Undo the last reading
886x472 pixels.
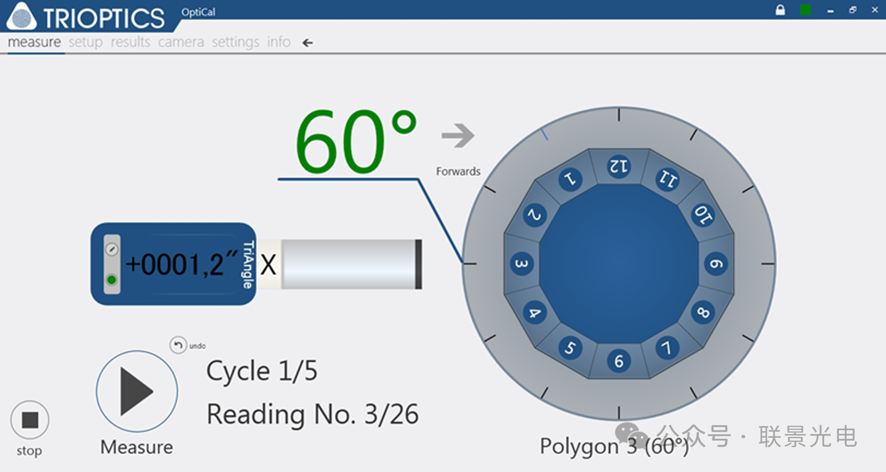tap(178, 345)
